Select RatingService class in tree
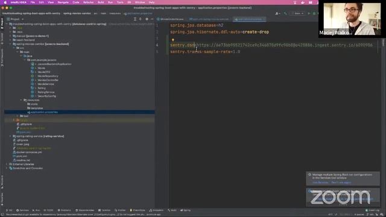 pyautogui.click(x=46, y=92)
